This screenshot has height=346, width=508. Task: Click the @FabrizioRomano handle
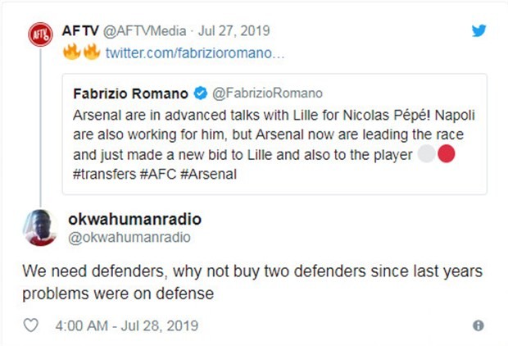coord(268,93)
